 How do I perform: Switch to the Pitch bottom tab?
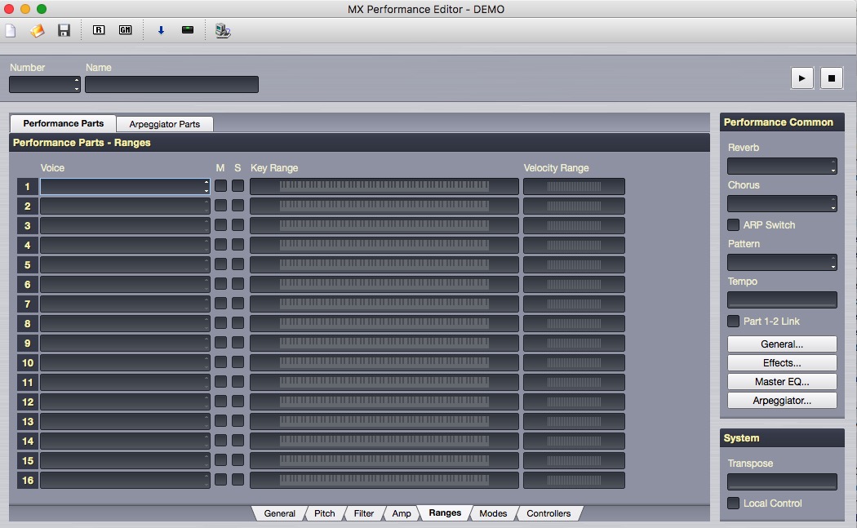[325, 513]
